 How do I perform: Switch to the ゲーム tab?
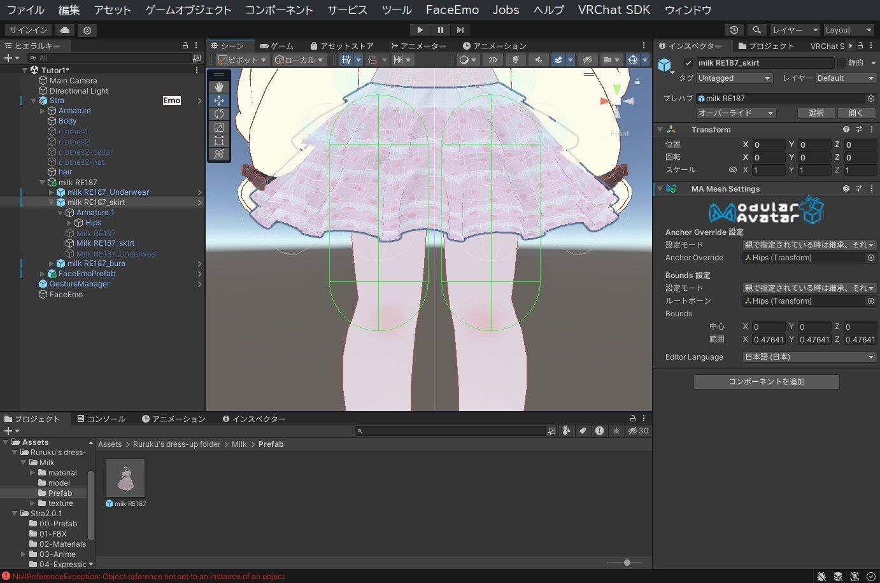pyautogui.click(x=276, y=45)
